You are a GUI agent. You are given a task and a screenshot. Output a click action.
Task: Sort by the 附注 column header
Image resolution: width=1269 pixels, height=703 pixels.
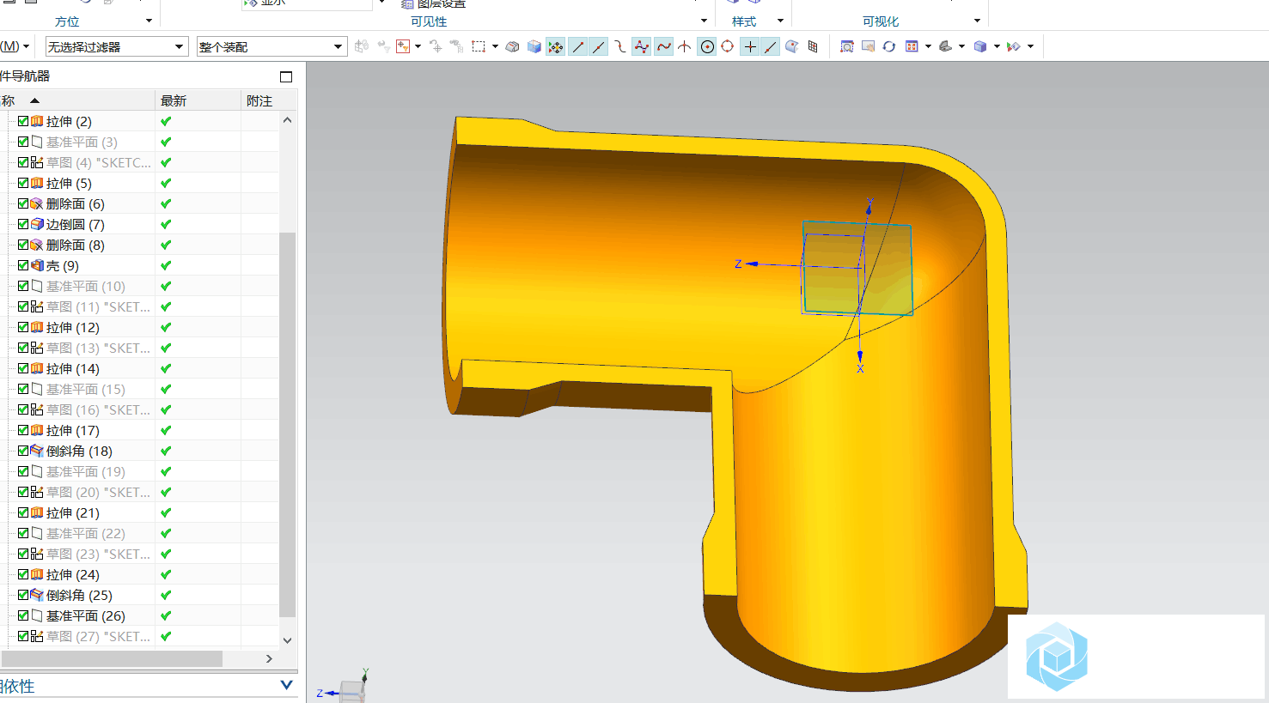pyautogui.click(x=269, y=100)
